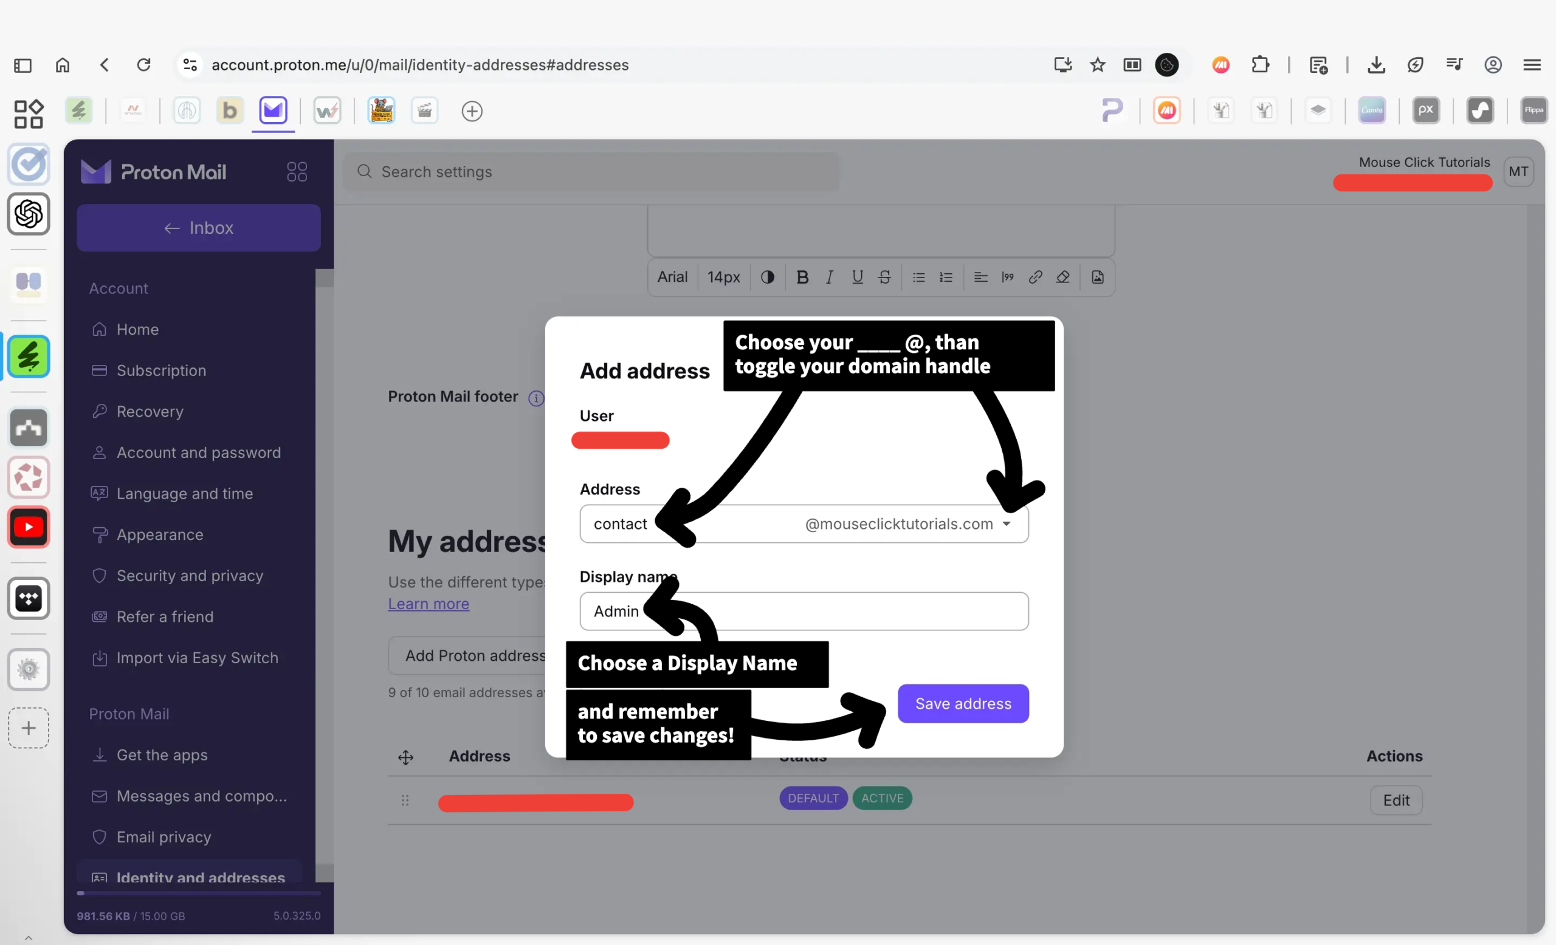Insert a link using toolbar icon

1035,277
